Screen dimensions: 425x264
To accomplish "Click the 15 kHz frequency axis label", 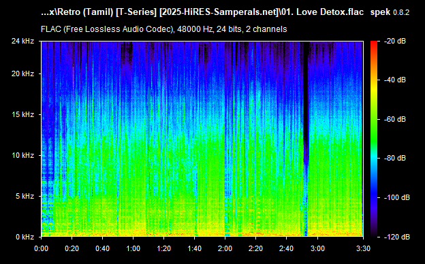I will [x=22, y=114].
